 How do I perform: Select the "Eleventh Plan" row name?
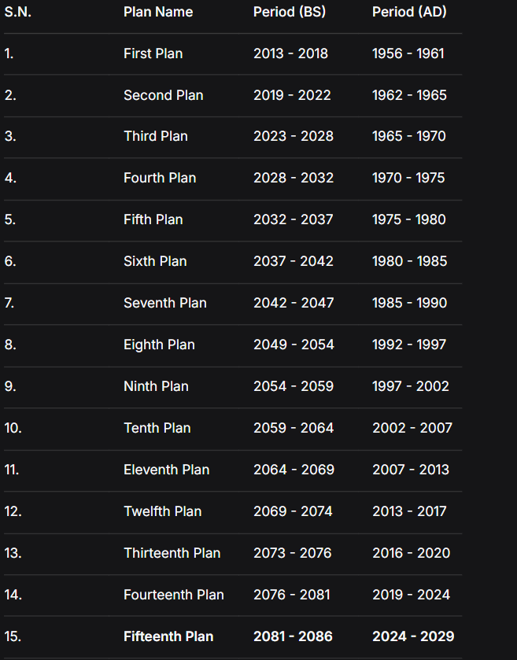click(x=166, y=470)
